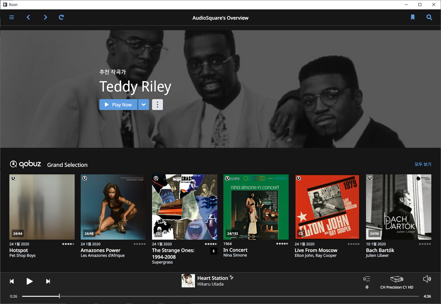The height and width of the screenshot is (304, 441).
Task: Open three-dot menu for Teddy Riley
Action: tap(157, 105)
